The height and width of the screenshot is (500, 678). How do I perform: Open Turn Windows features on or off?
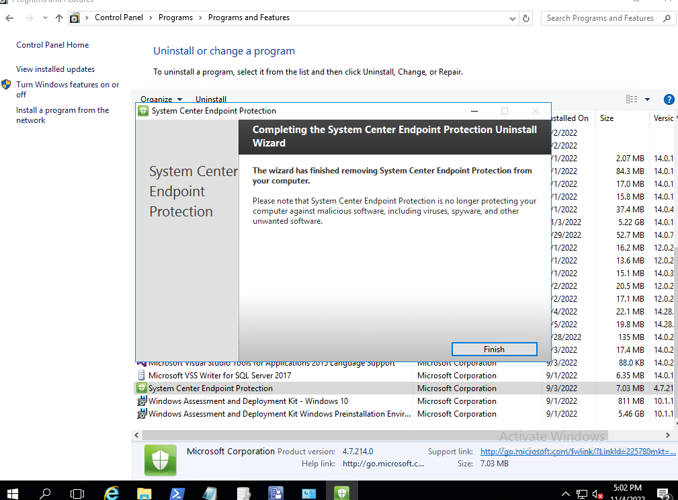pyautogui.click(x=67, y=89)
